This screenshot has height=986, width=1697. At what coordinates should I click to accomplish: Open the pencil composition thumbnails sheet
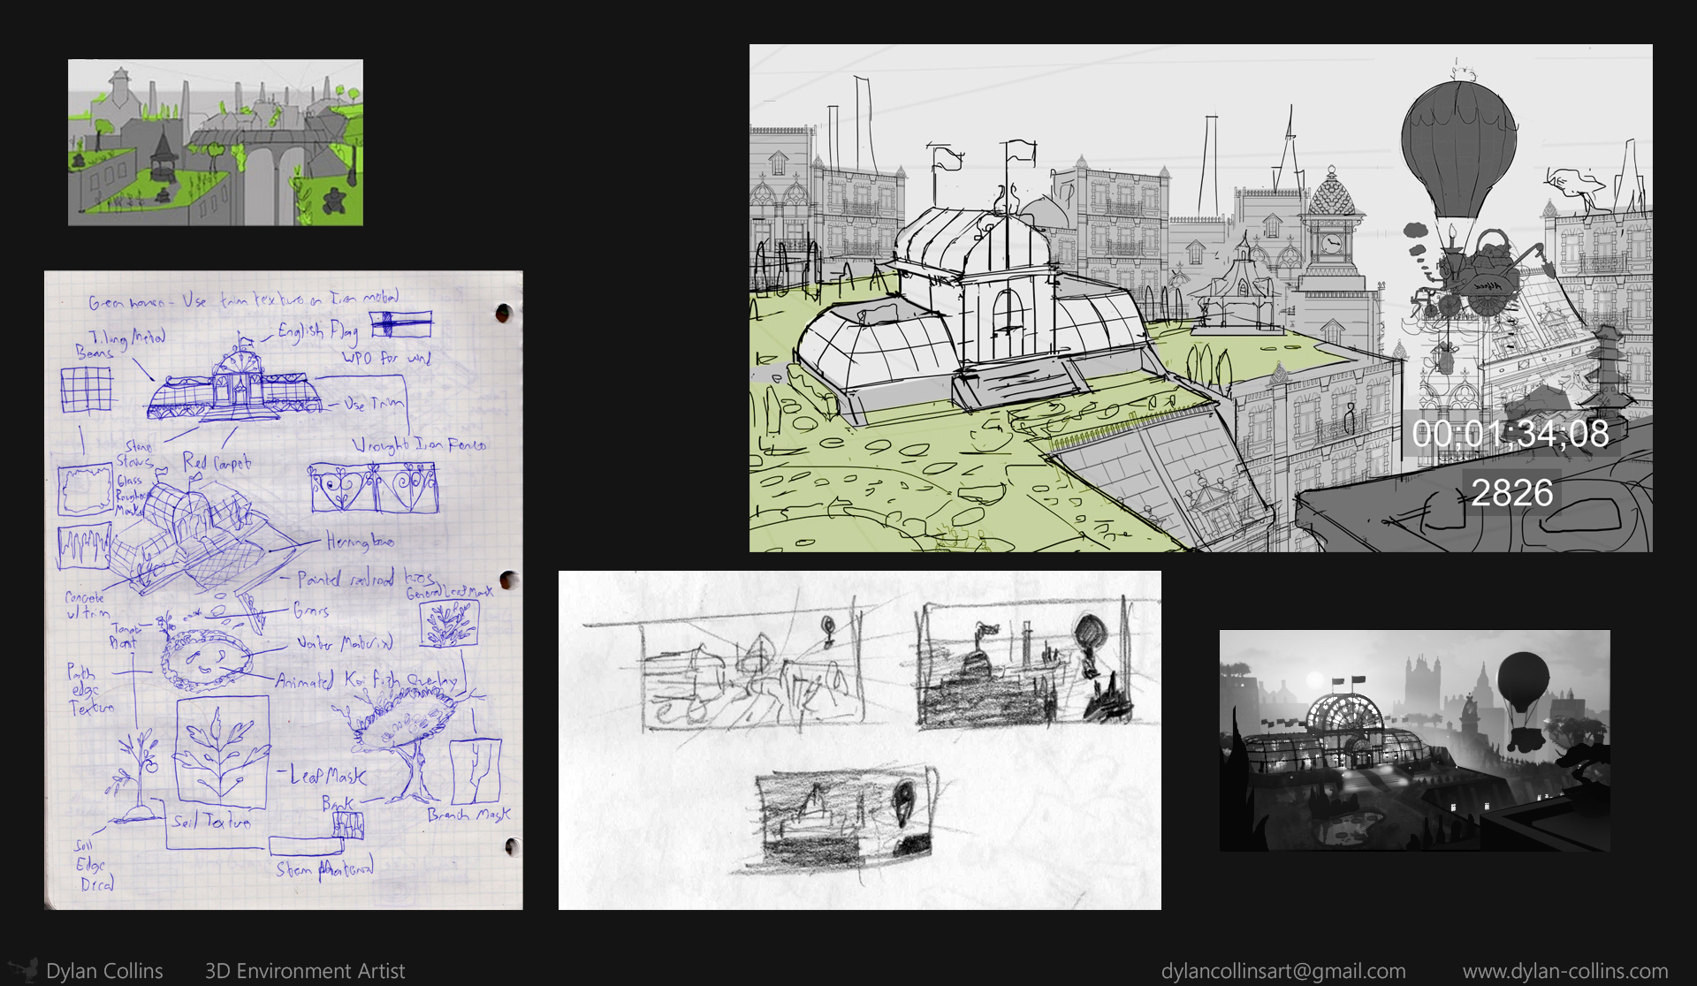point(859,739)
